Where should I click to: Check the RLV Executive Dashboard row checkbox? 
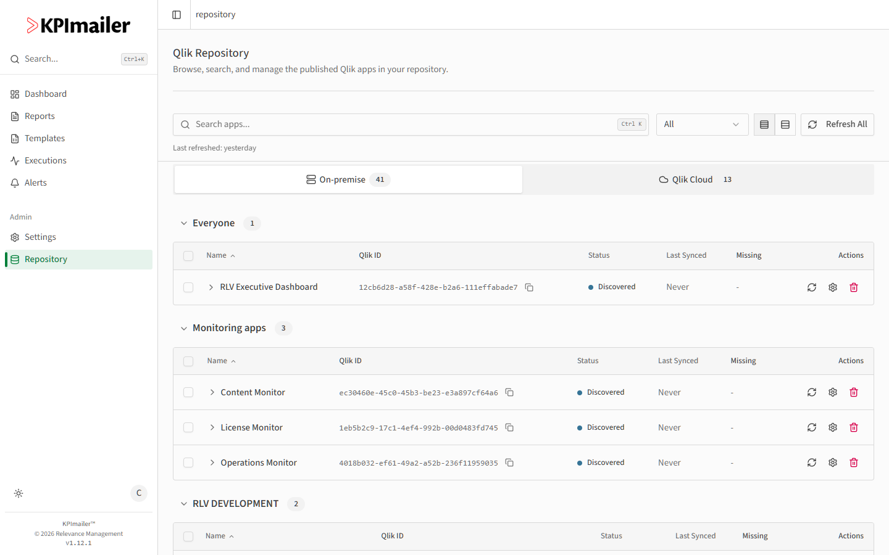(x=188, y=287)
